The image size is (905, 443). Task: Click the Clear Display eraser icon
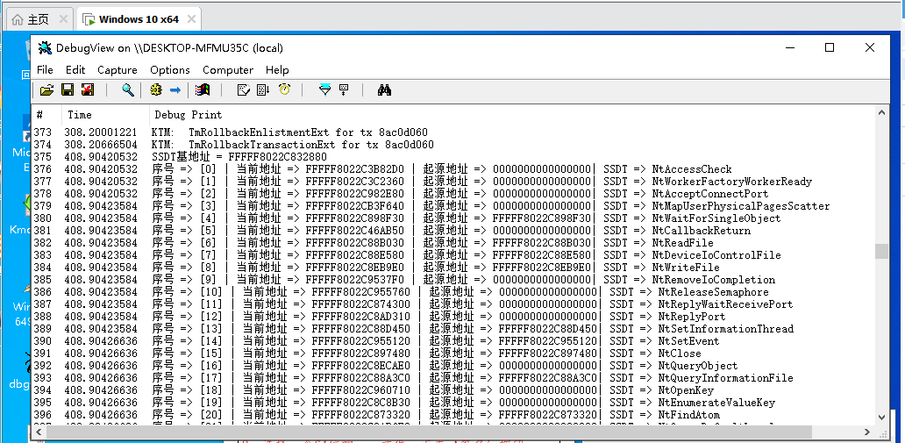(244, 89)
